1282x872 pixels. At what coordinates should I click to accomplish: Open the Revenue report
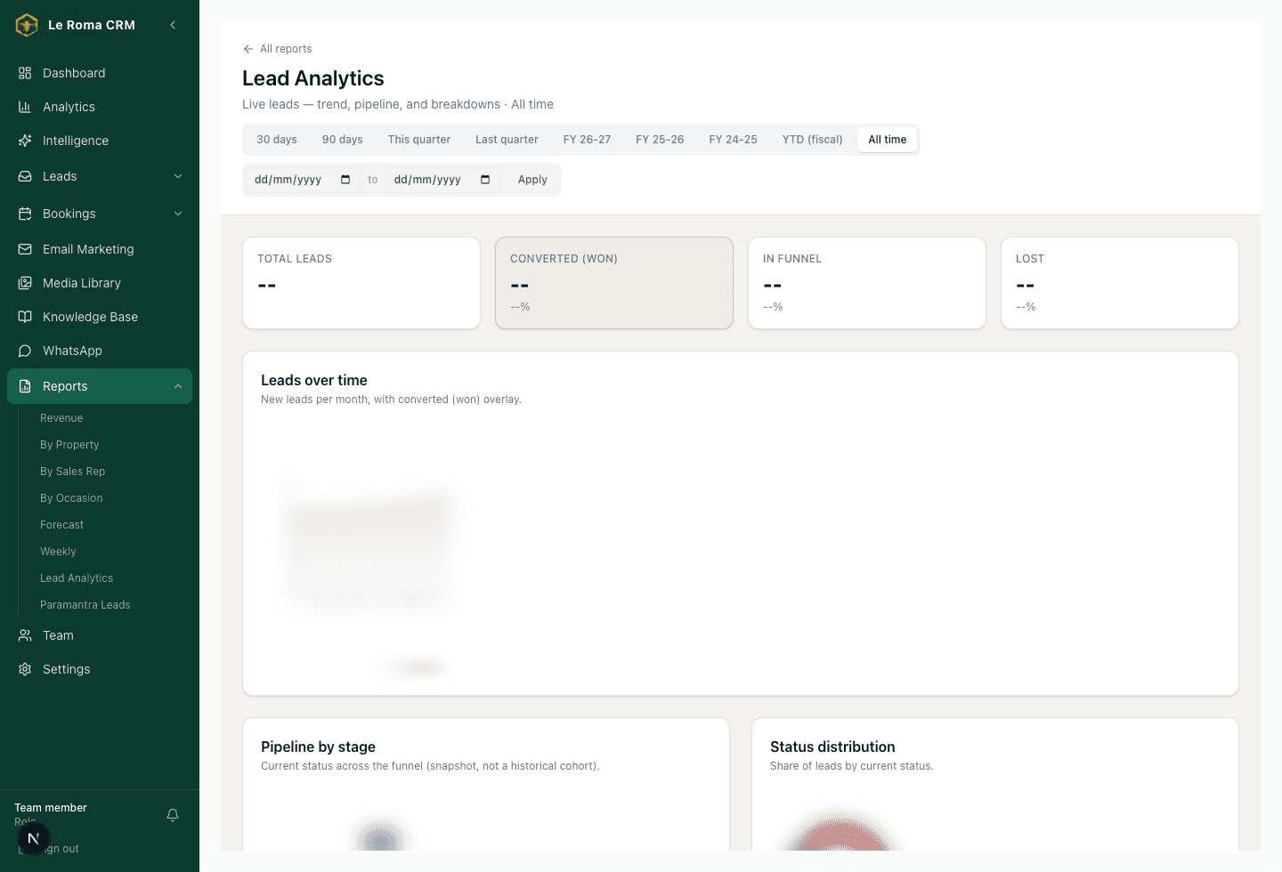coord(61,418)
